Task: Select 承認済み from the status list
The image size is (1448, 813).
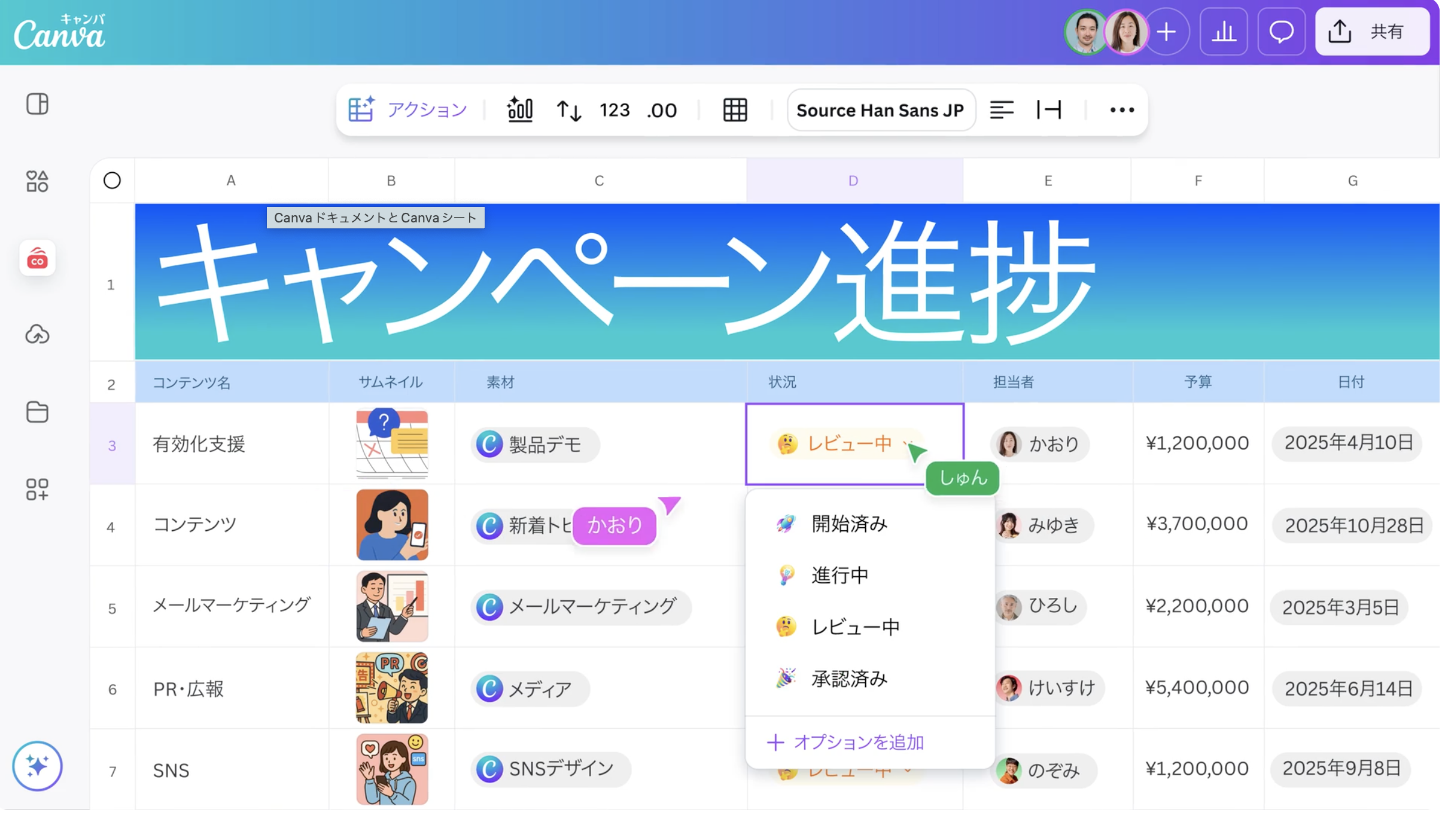Action: [848, 678]
